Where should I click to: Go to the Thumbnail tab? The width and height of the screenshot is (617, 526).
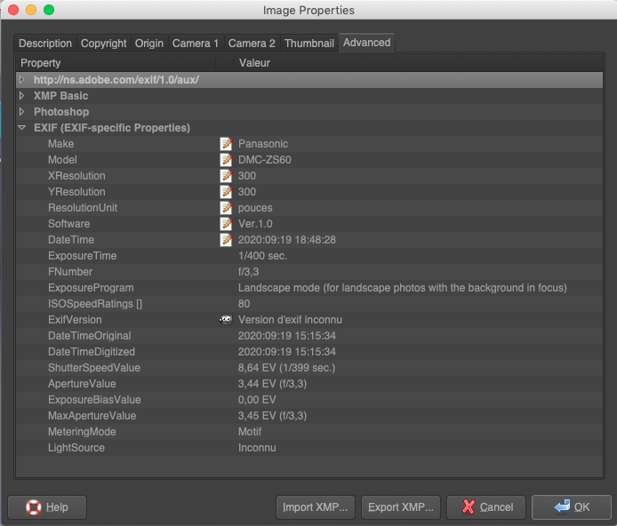point(309,44)
